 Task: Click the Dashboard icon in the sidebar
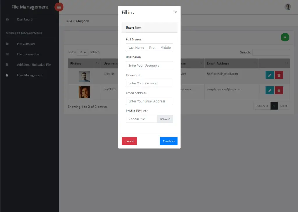(7, 19)
